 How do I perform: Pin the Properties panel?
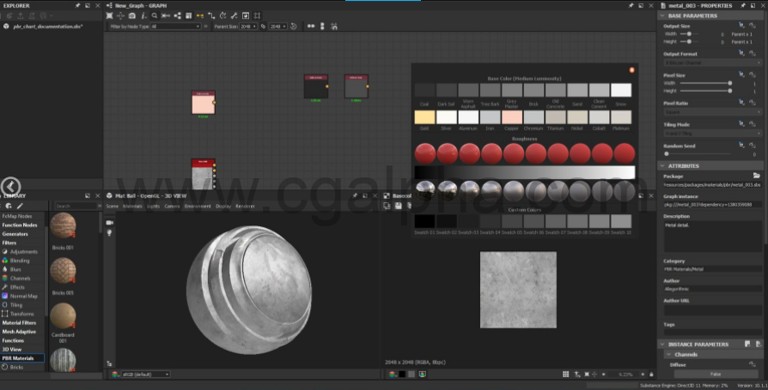tap(742, 5)
